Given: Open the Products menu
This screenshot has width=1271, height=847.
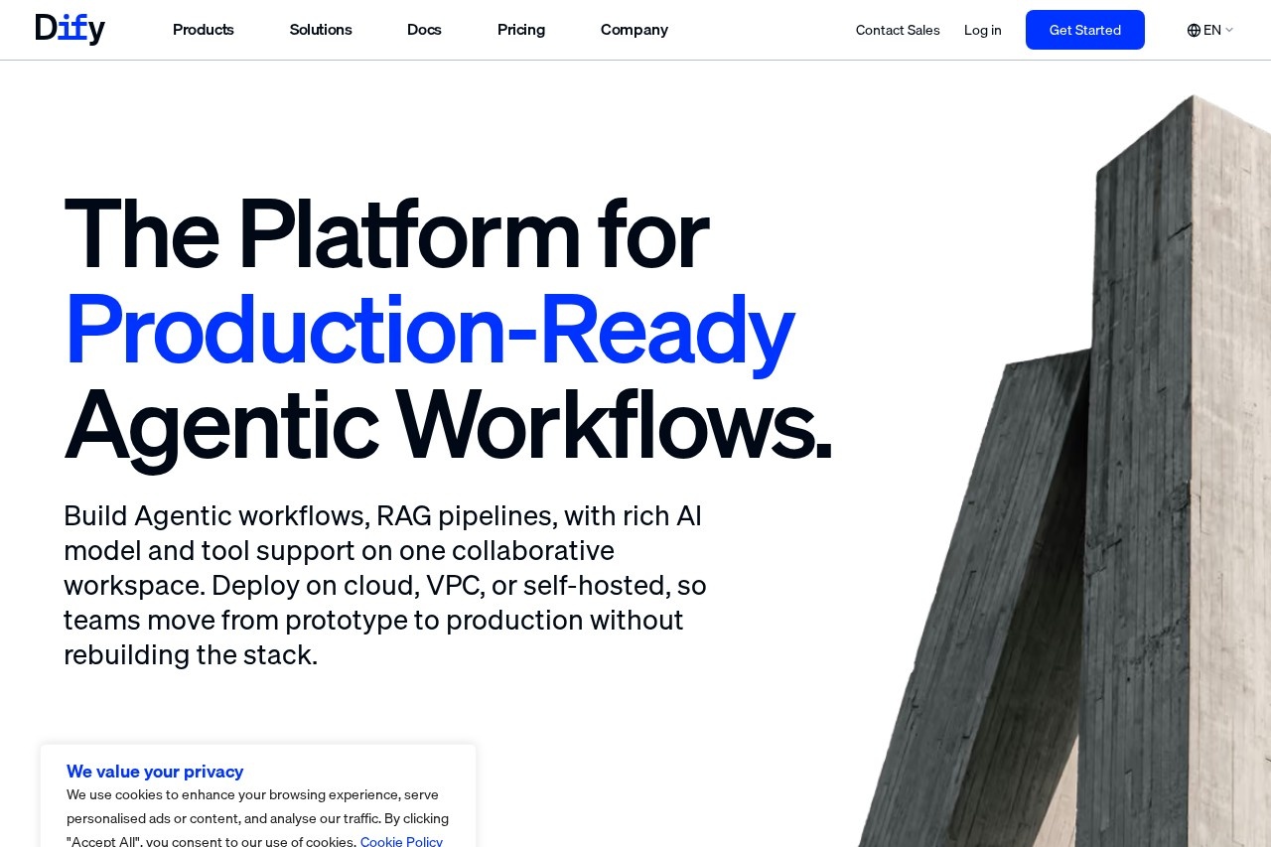Looking at the screenshot, I should 204,30.
